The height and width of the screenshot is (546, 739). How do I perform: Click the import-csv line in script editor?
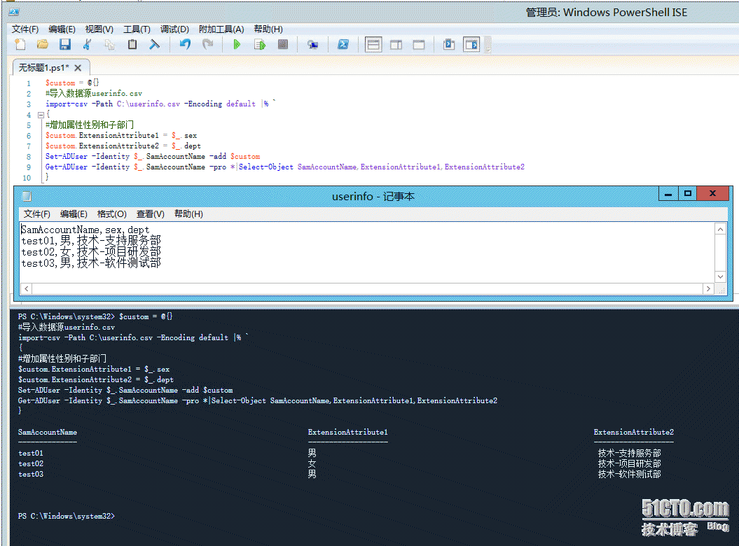pyautogui.click(x=160, y=104)
